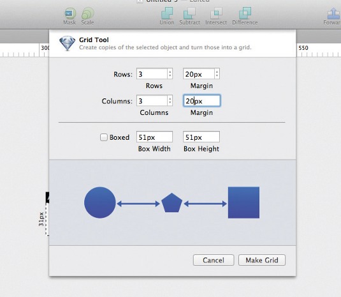Click the Sketch diamond icon in Grid Tool
This screenshot has height=297, width=341.
click(x=67, y=43)
